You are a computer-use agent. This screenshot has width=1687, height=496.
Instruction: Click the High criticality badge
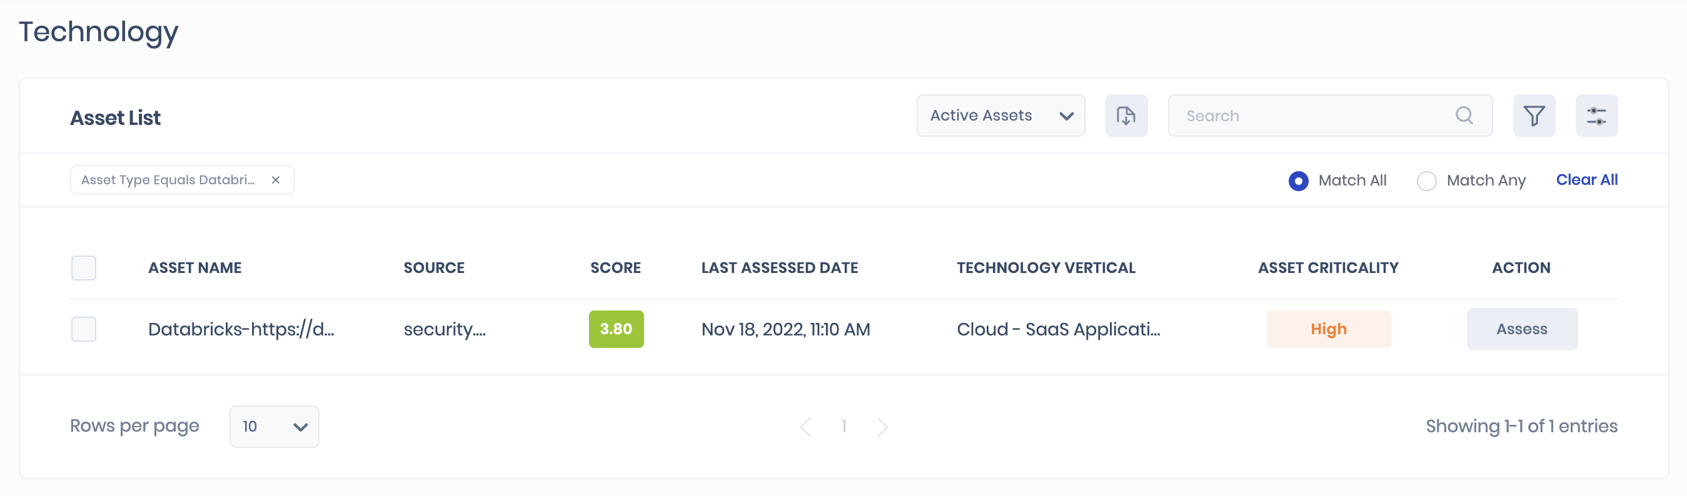pyautogui.click(x=1328, y=329)
